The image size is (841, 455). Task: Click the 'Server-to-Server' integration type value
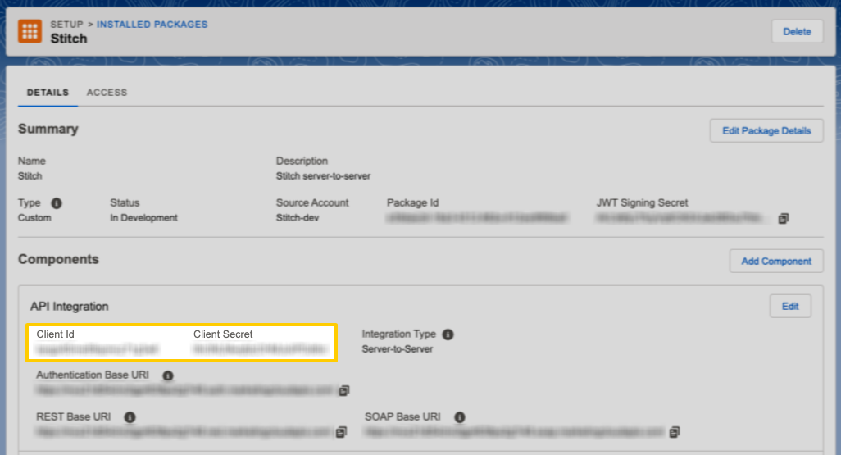[x=398, y=348]
